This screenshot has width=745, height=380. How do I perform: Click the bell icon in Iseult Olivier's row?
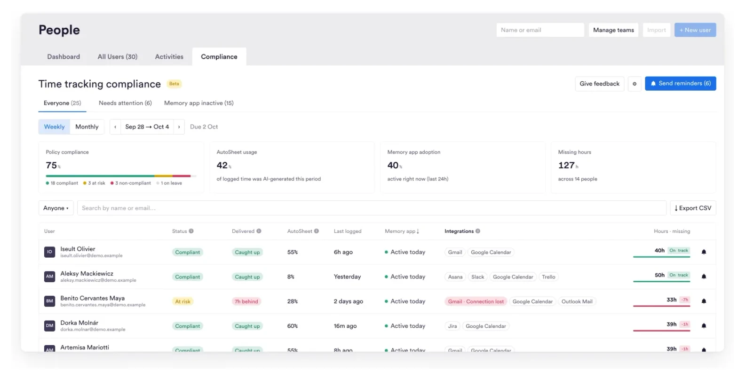[x=704, y=252]
